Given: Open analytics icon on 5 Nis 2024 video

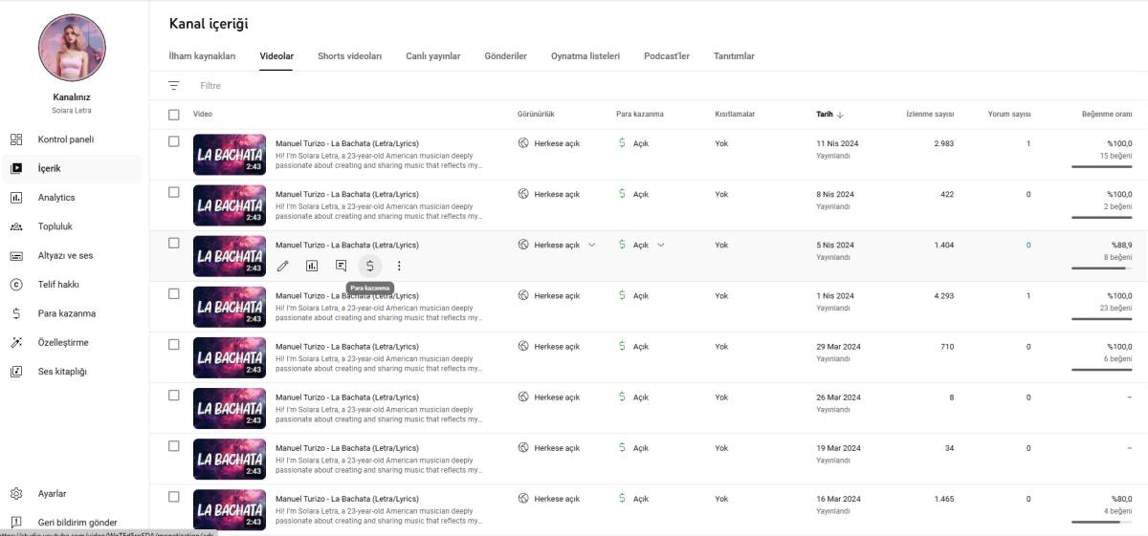Looking at the screenshot, I should [312, 266].
